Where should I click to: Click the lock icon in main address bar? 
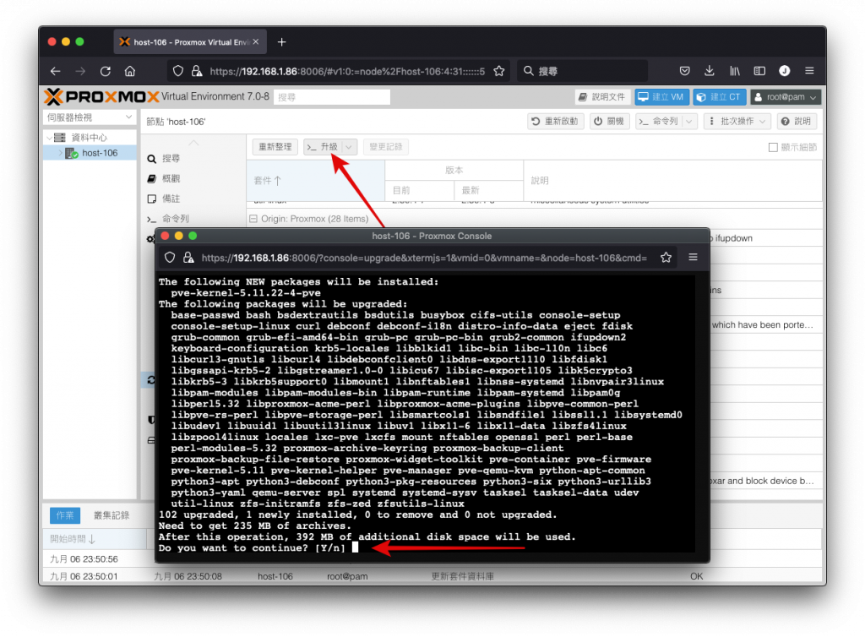(196, 71)
